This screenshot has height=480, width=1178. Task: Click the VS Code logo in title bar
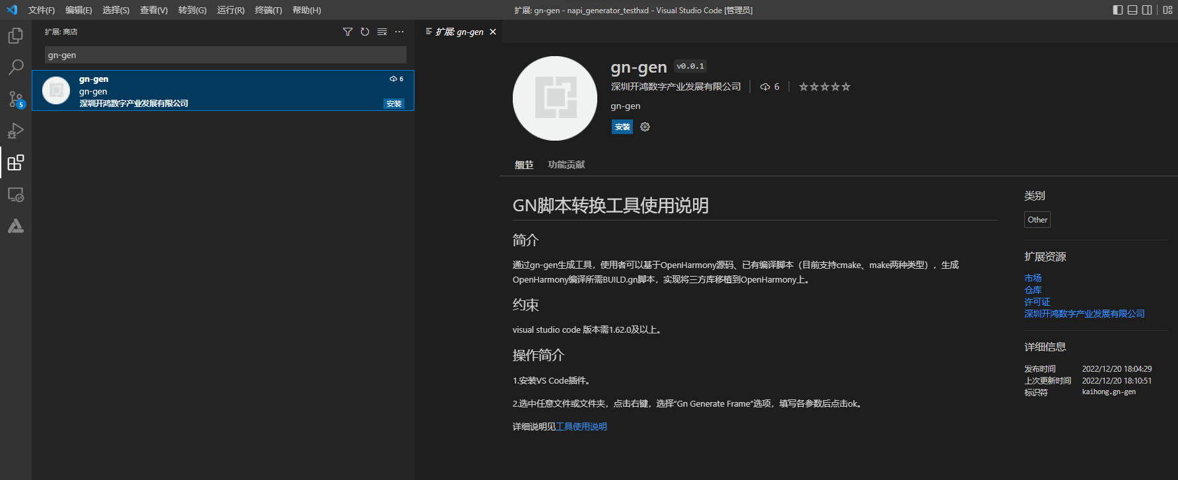coord(12,10)
